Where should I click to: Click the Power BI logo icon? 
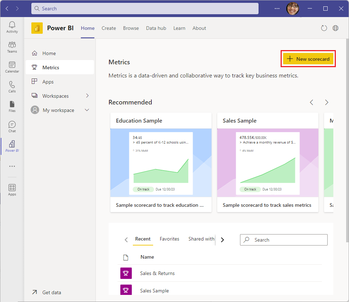click(x=37, y=28)
